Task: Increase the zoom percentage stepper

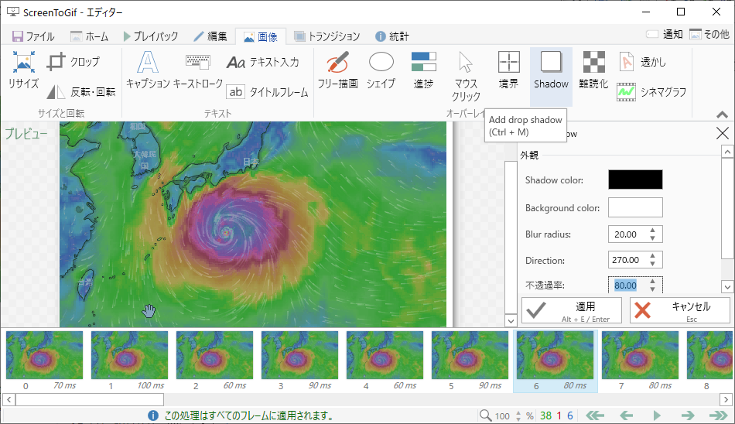Action: [x=518, y=412]
